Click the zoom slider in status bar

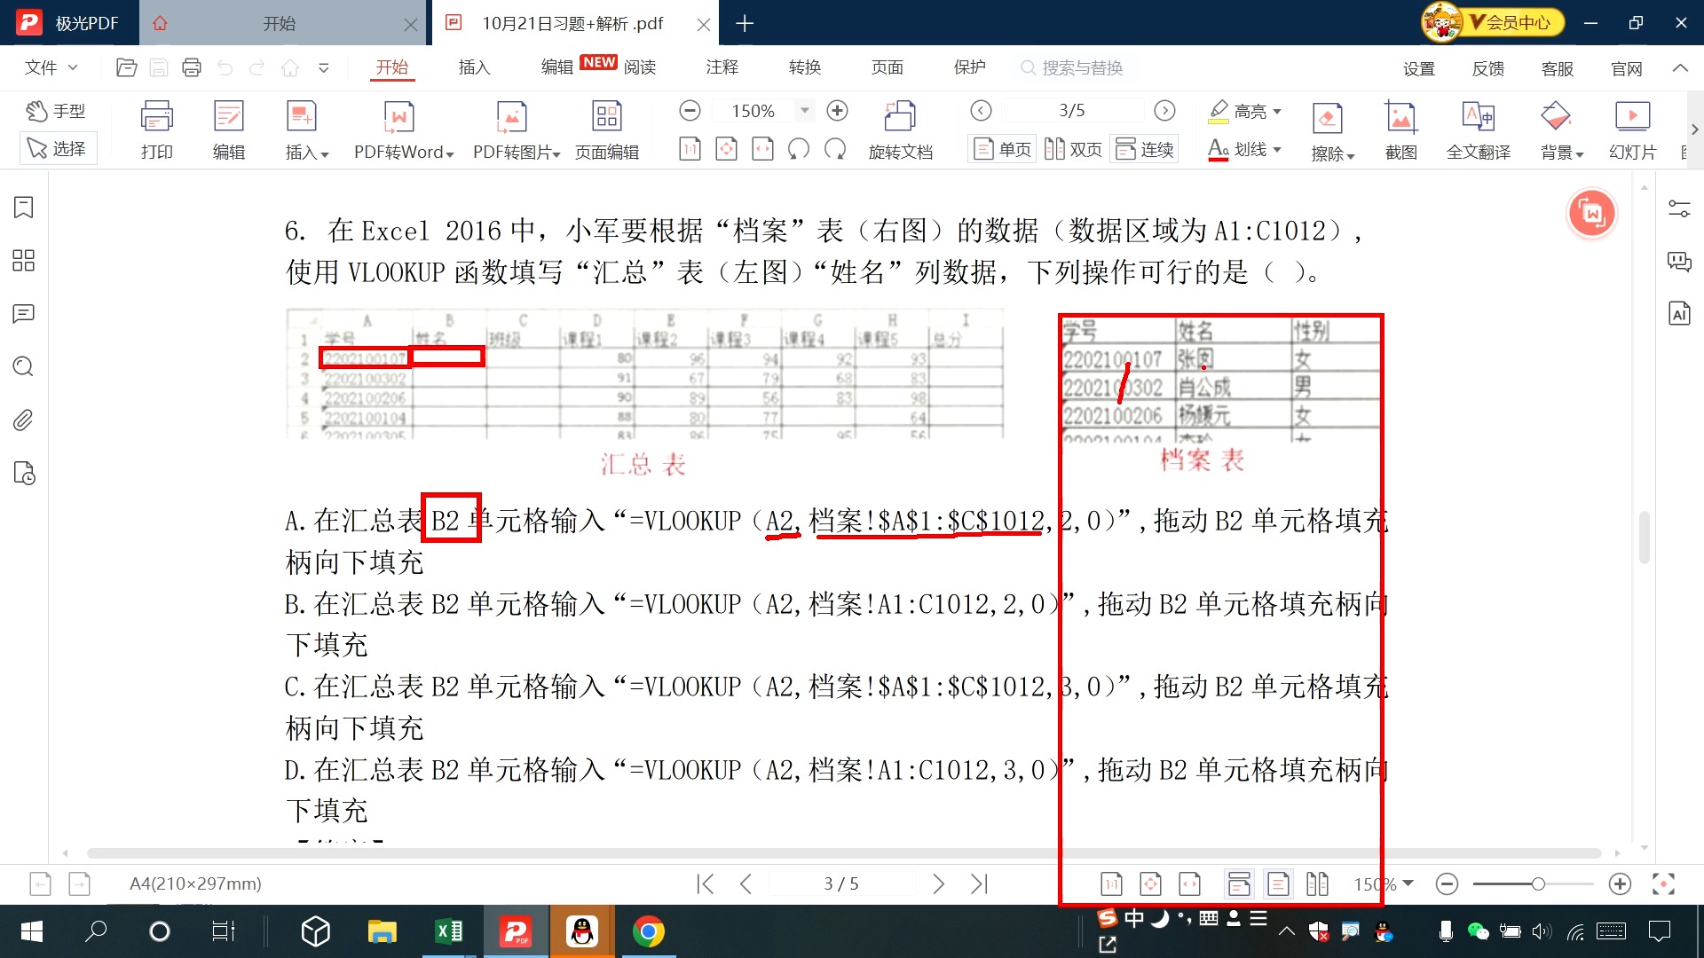click(x=1537, y=883)
